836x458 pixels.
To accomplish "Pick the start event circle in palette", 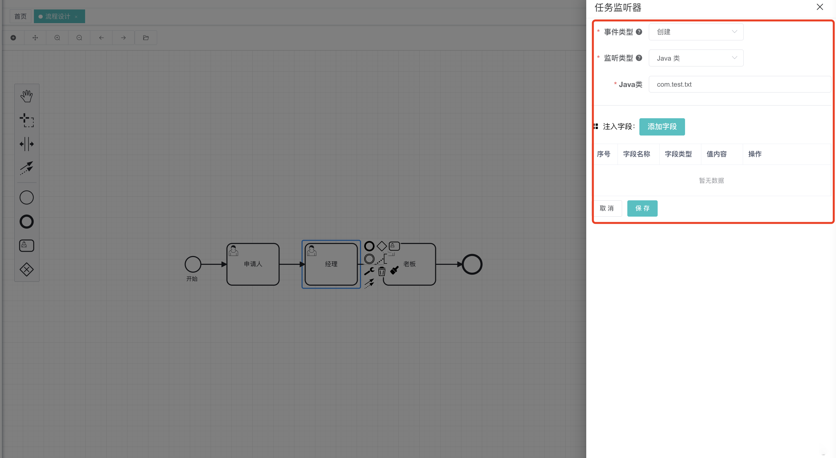I will (27, 198).
